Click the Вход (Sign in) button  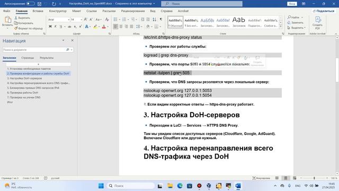[x=292, y=4]
